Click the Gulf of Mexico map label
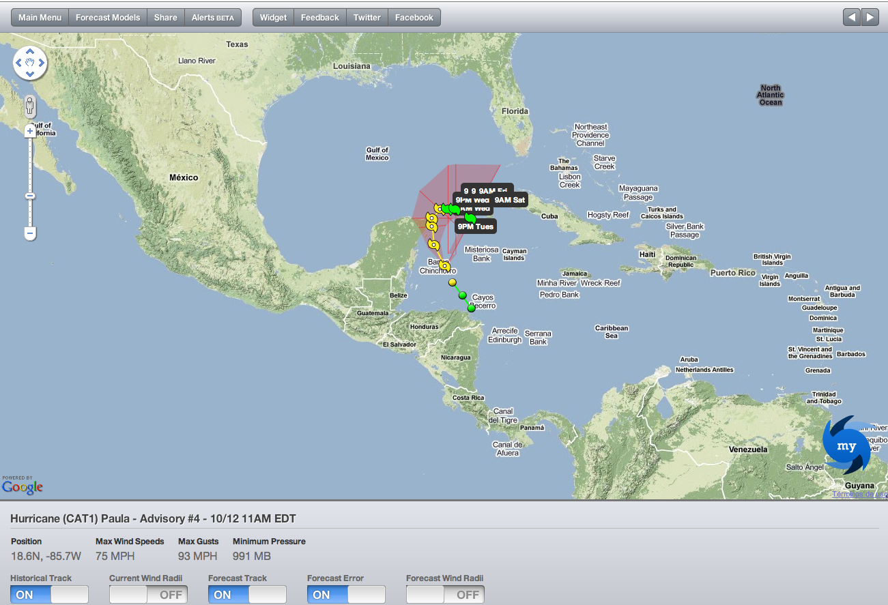Image resolution: width=888 pixels, height=605 pixels. click(x=377, y=153)
